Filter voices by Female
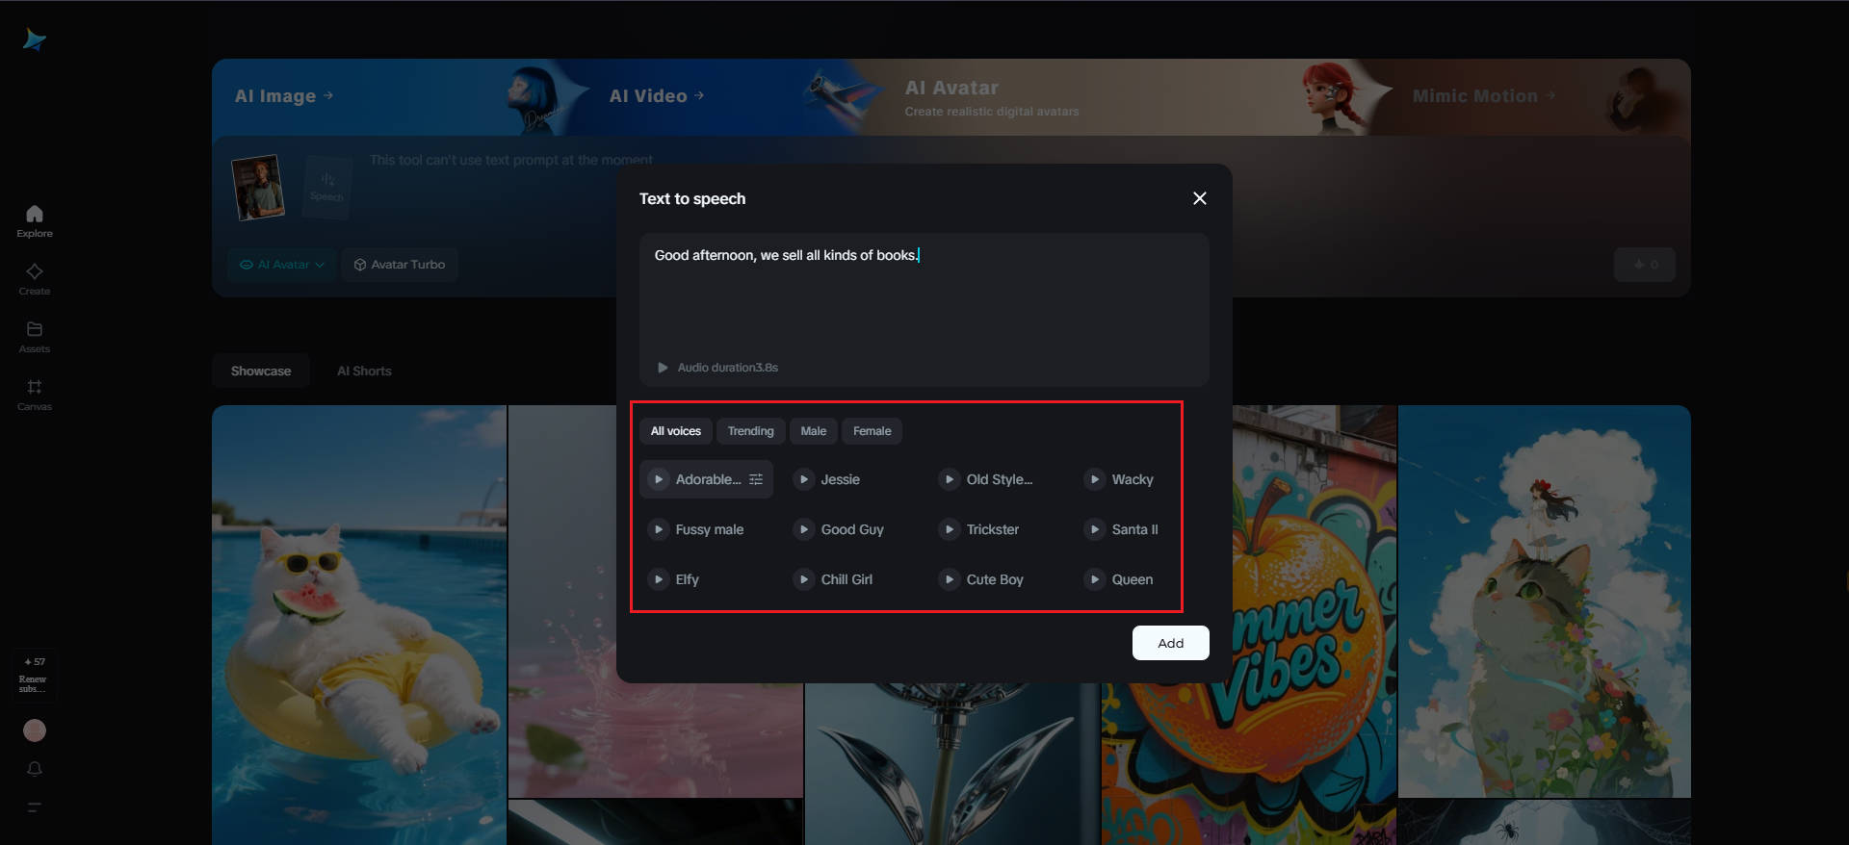 coord(872,431)
